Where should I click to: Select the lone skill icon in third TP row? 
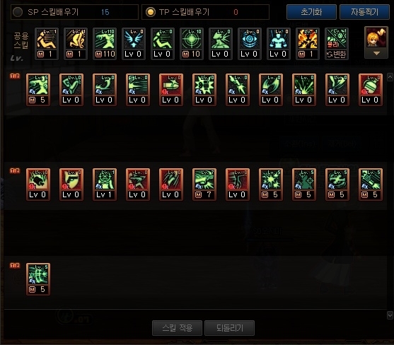pyautogui.click(x=38, y=279)
